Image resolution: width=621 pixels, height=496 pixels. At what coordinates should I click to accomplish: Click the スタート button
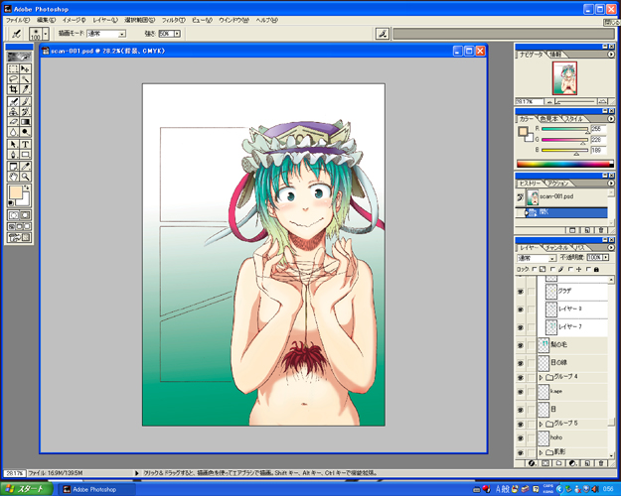[27, 489]
